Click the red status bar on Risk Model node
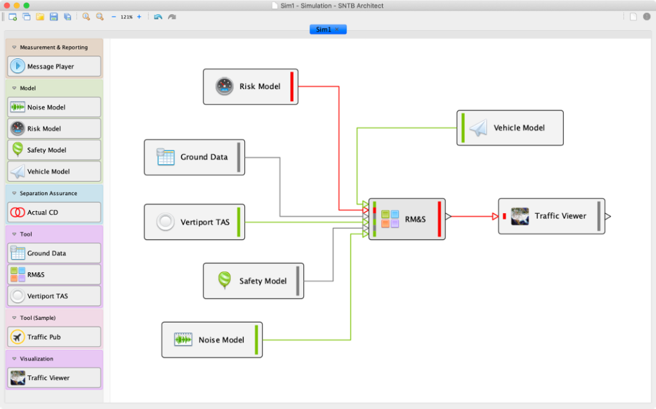The width and height of the screenshot is (656, 409). click(x=292, y=86)
